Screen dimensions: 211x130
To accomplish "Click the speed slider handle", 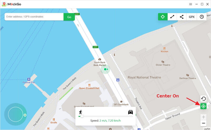I will point(82,116).
